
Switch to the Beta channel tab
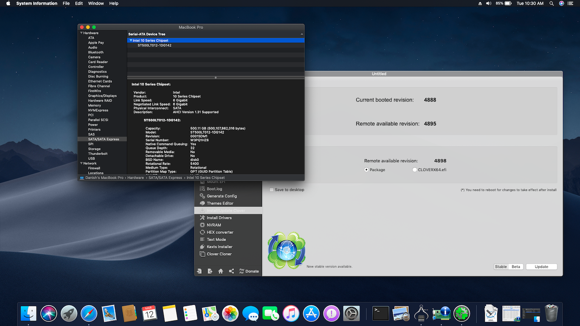click(x=516, y=267)
